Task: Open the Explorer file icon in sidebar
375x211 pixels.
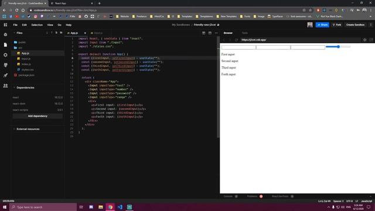Action: tap(5, 45)
